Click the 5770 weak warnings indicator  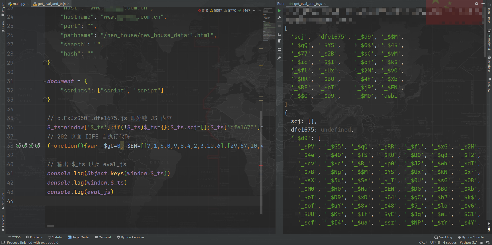point(230,10)
